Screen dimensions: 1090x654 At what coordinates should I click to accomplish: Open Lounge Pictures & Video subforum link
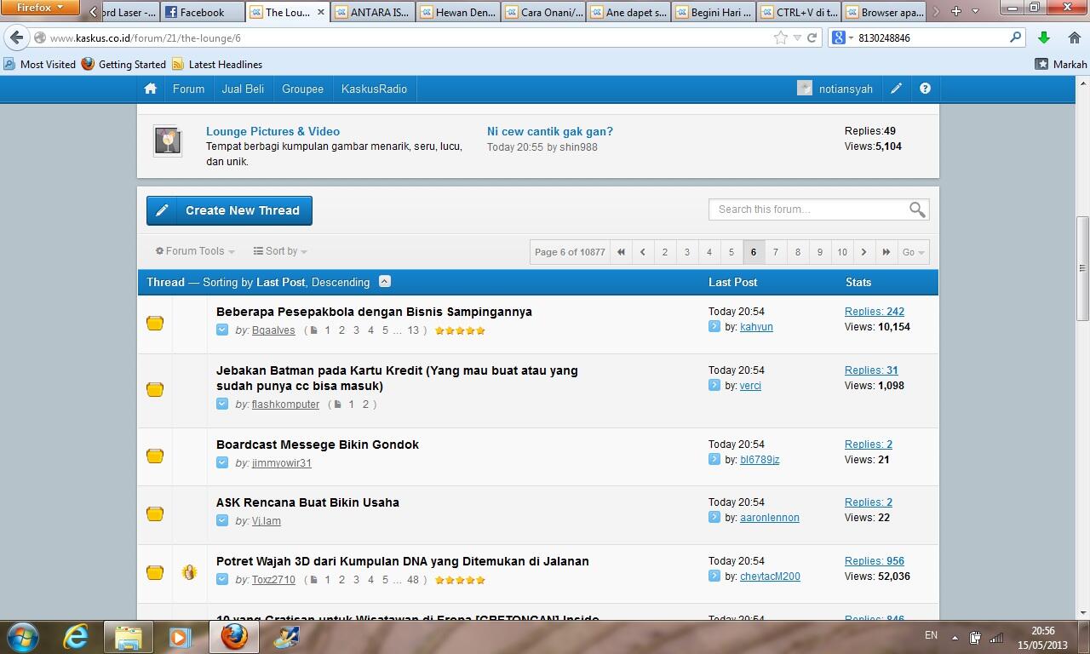coord(272,131)
